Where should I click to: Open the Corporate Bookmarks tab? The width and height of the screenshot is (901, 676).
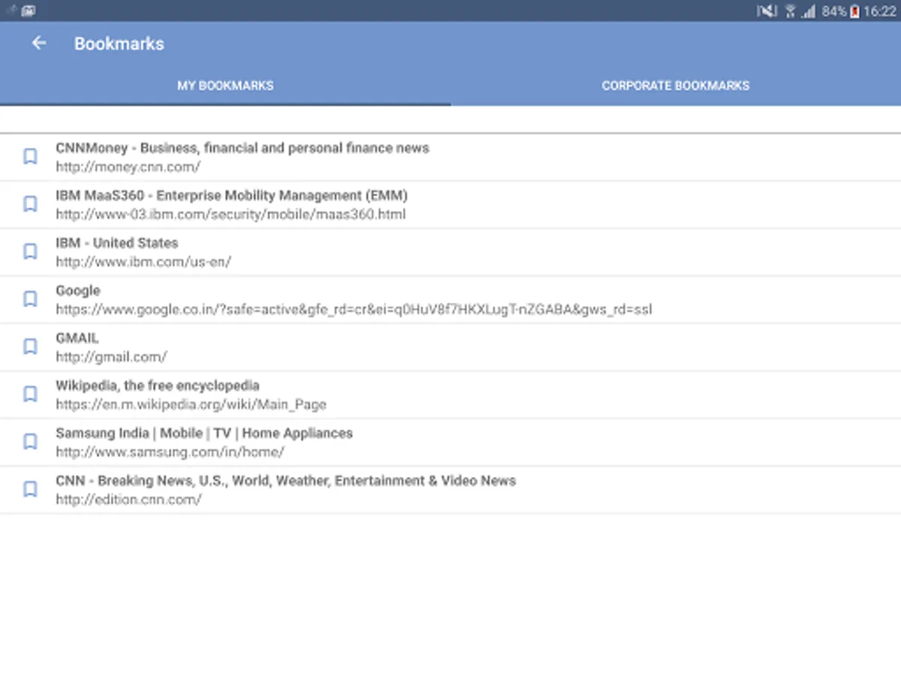pyautogui.click(x=676, y=86)
